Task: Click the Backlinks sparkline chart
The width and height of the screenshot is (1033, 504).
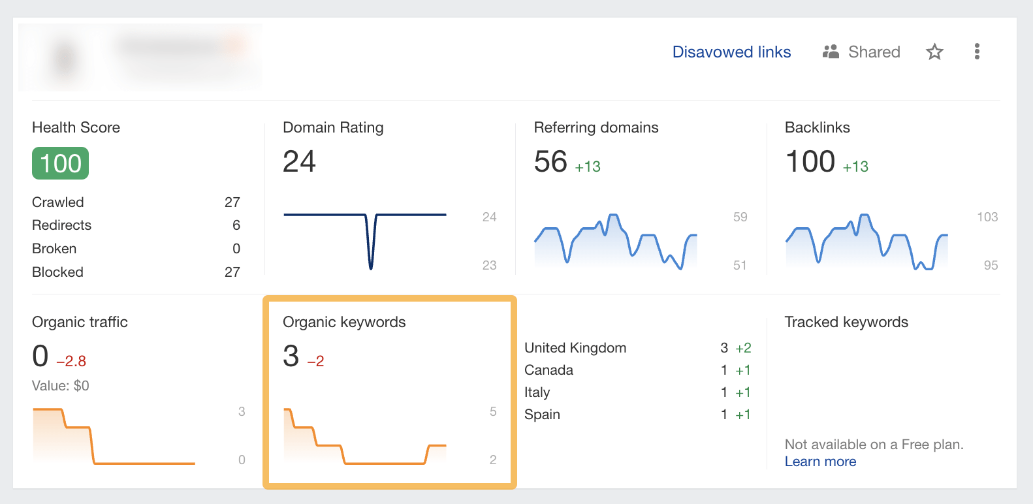Action: point(866,242)
